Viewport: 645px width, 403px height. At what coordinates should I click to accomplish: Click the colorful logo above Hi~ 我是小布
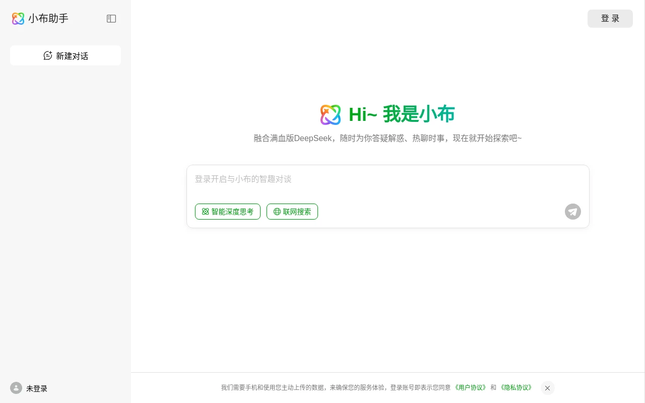pyautogui.click(x=331, y=114)
